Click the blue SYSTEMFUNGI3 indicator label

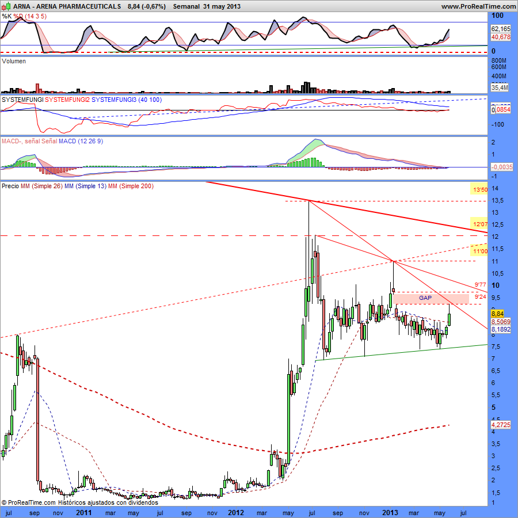point(114,100)
